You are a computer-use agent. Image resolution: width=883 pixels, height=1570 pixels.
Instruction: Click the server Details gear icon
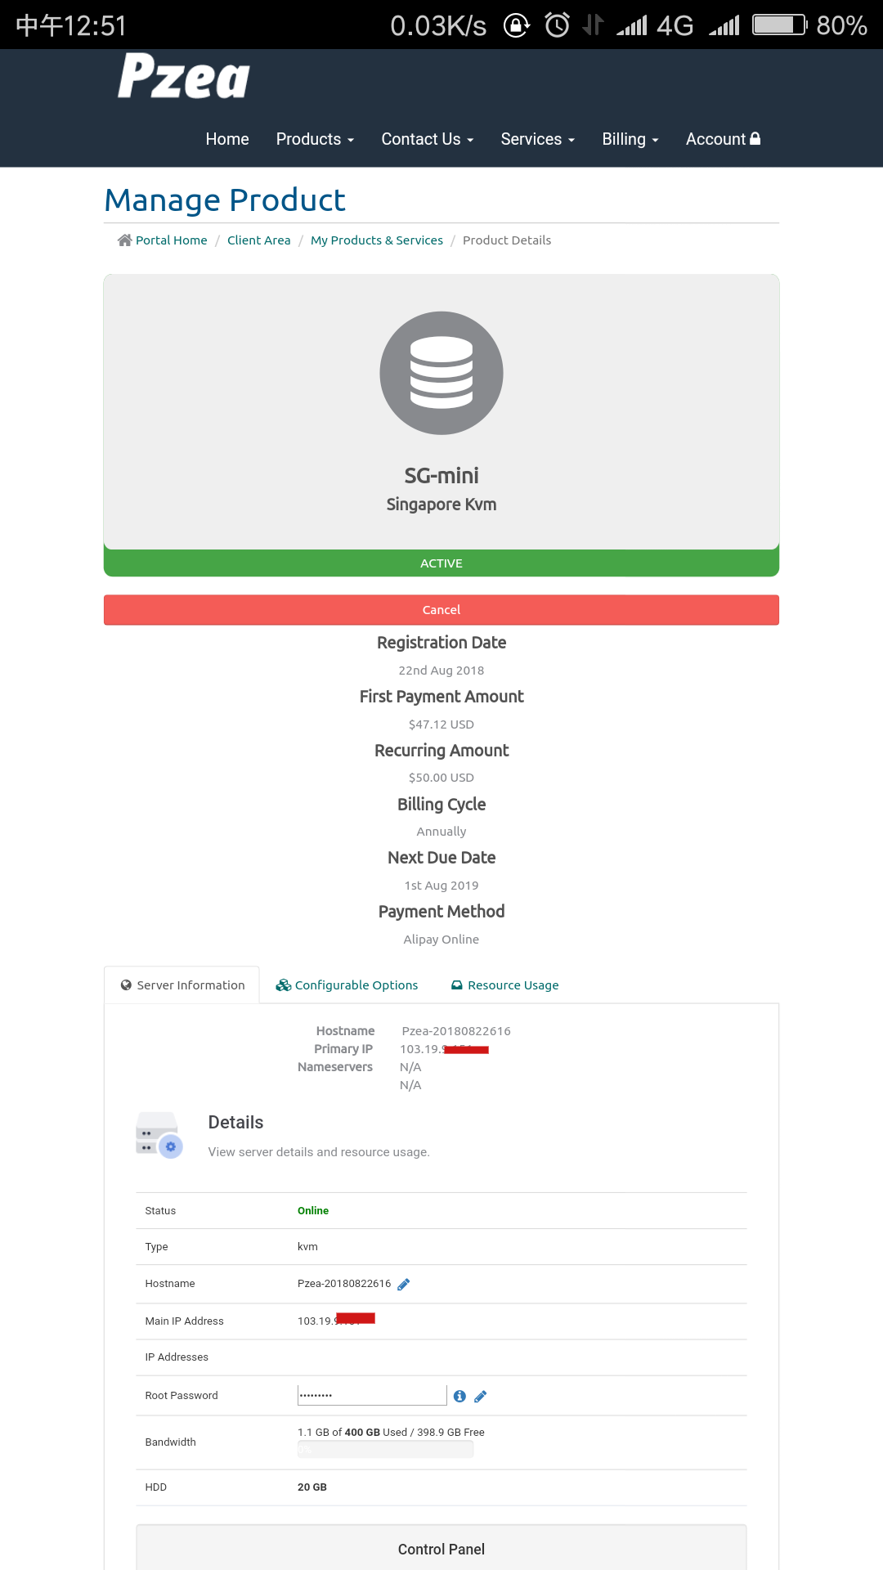(x=159, y=1135)
